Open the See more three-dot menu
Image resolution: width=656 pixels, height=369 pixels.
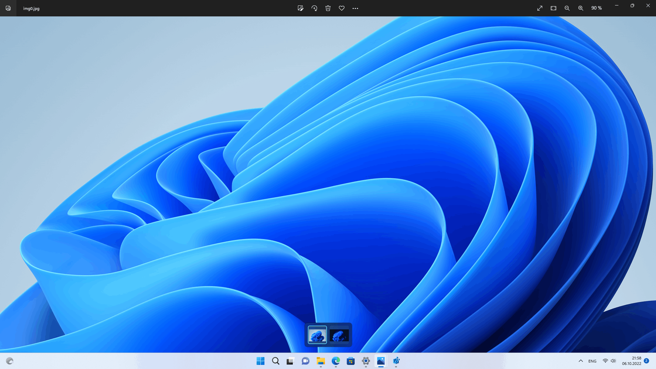(355, 8)
